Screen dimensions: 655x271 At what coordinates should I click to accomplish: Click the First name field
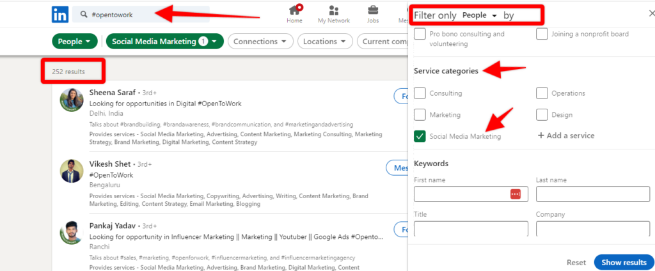471,194
